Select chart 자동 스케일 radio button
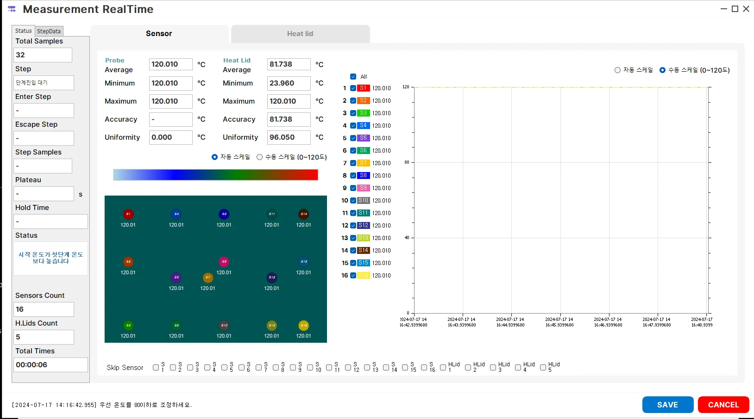The height and width of the screenshot is (419, 754). click(x=617, y=70)
